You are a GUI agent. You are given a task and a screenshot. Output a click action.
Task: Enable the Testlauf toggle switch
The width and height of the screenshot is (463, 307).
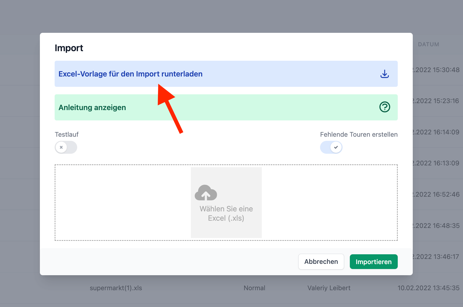click(66, 147)
